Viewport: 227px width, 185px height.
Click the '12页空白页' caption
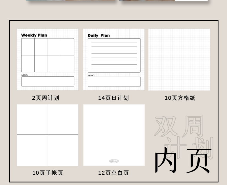click(113, 173)
